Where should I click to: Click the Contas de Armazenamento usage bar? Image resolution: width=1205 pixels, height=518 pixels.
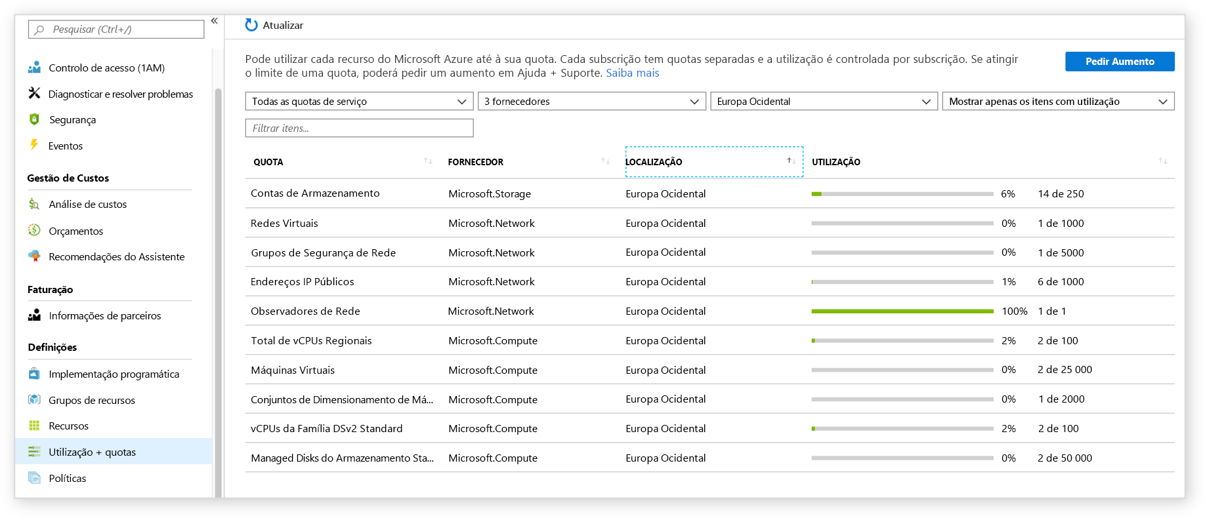point(902,193)
